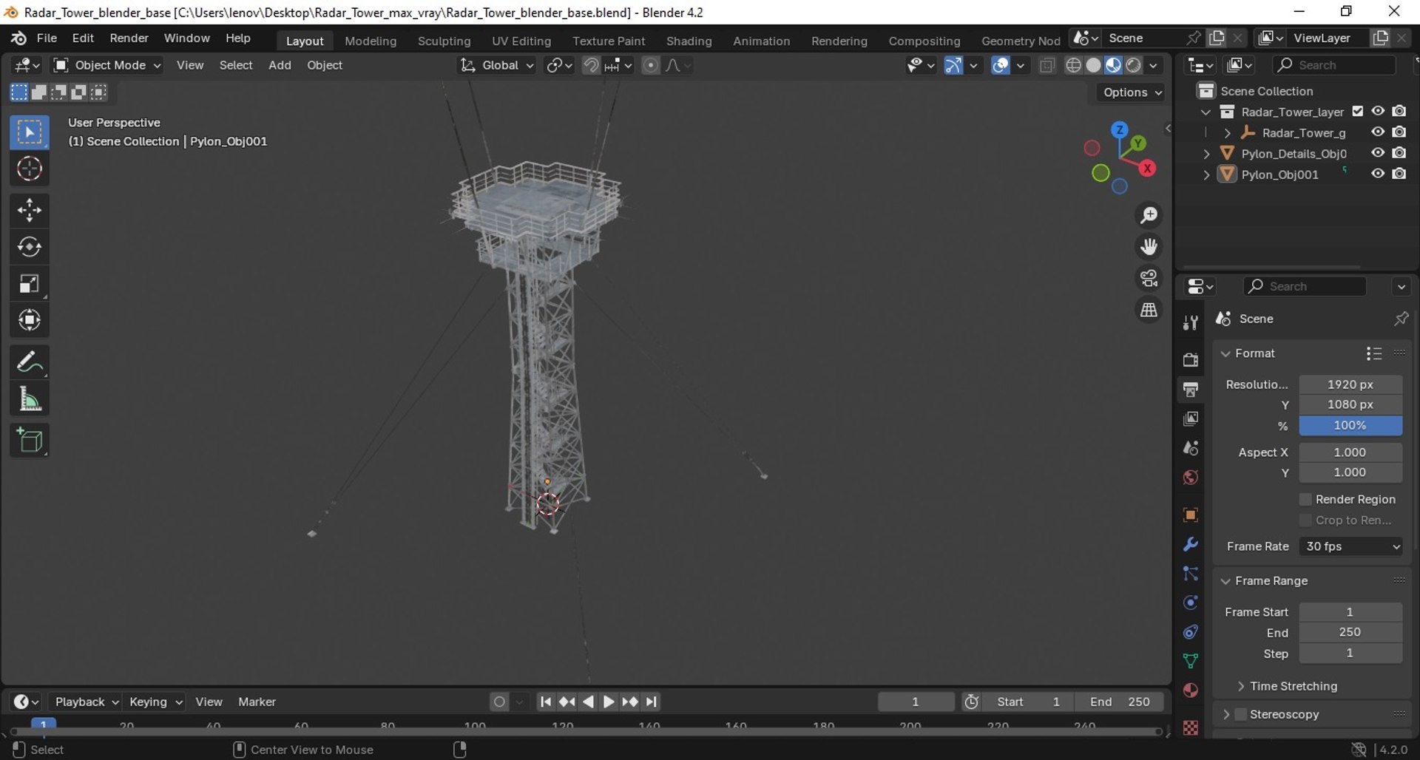
Task: Toggle camera view icon
Action: coord(1149,278)
